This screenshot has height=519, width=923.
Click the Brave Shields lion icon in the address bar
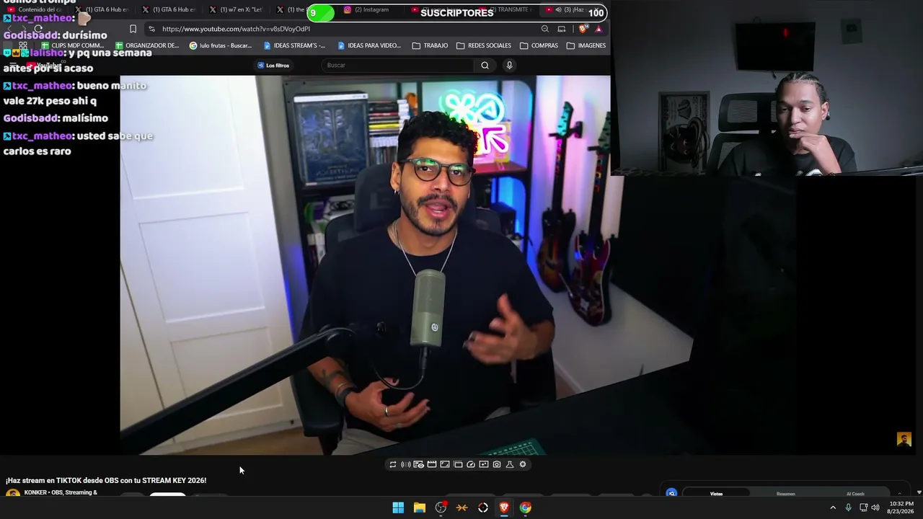click(x=583, y=29)
